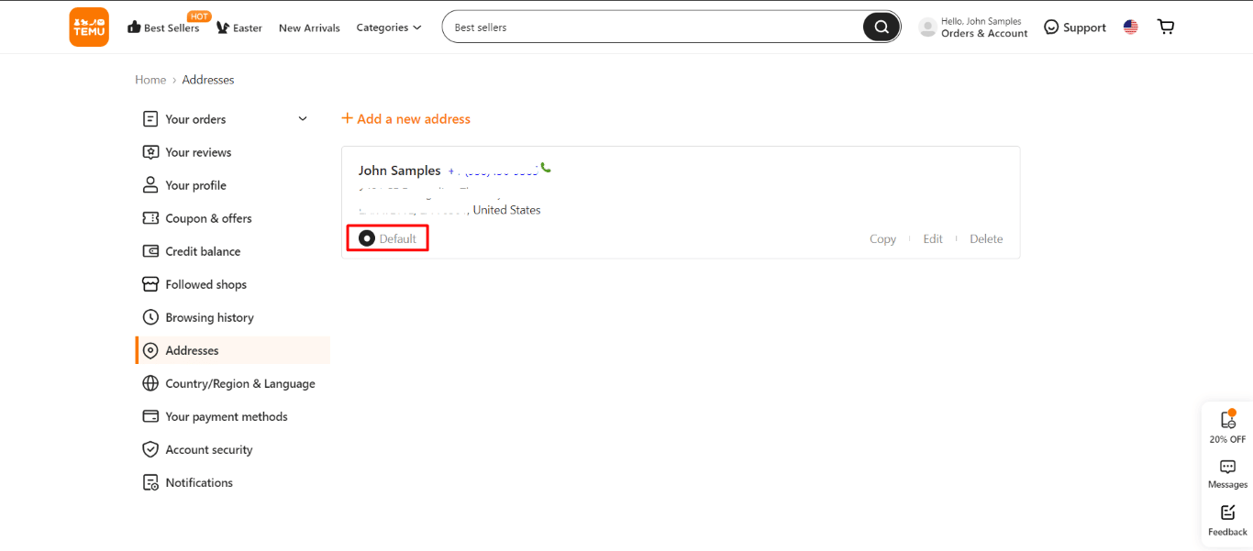1253x551 pixels.
Task: Click the search magnifier button
Action: [881, 28]
